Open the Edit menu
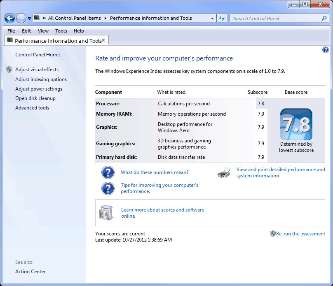The width and height of the screenshot is (333, 286). pyautogui.click(x=26, y=31)
